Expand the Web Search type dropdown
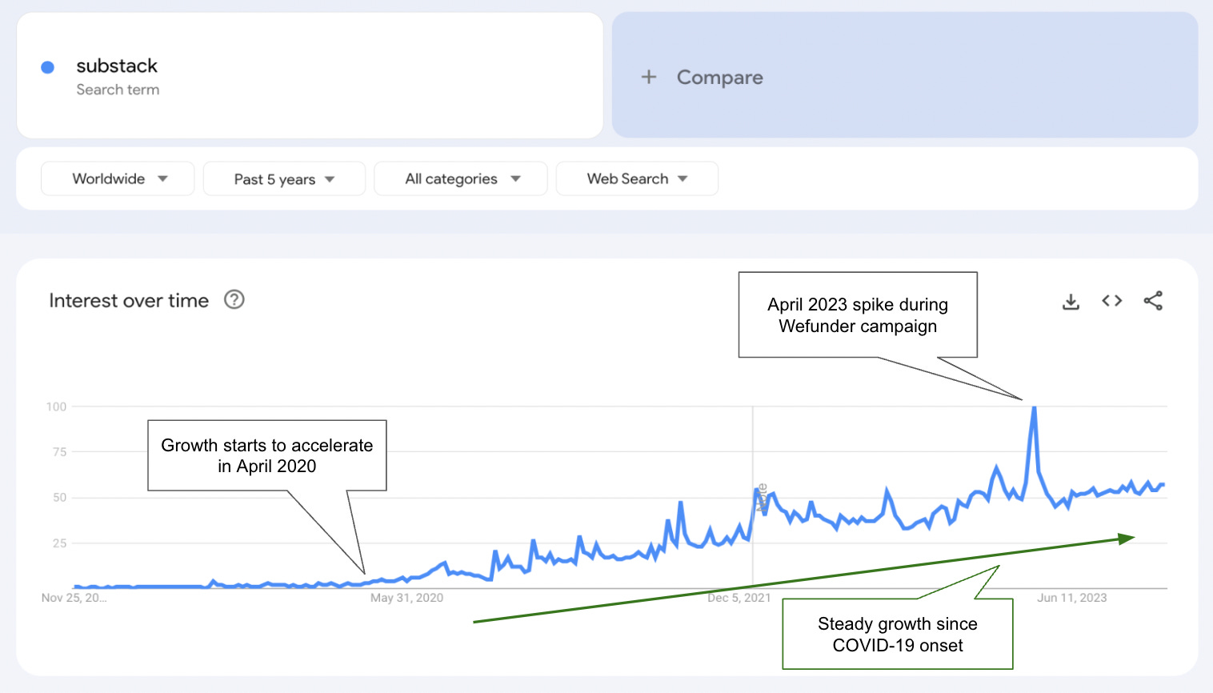This screenshot has width=1213, height=693. point(636,178)
